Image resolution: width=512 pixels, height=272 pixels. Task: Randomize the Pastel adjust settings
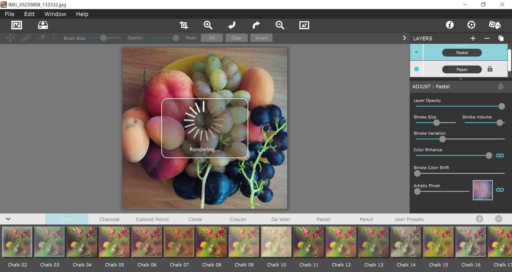500,86
